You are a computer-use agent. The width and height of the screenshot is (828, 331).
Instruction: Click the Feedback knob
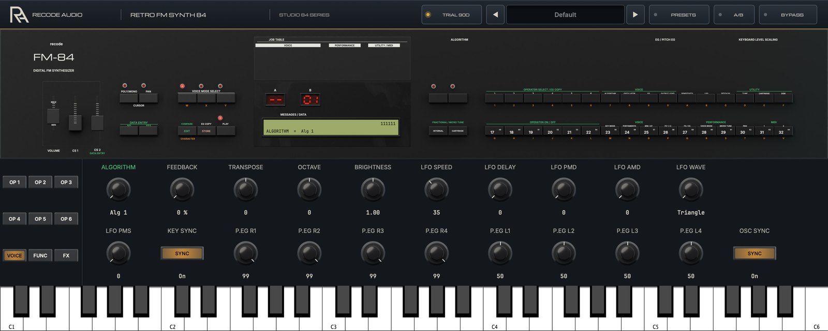[x=182, y=189]
